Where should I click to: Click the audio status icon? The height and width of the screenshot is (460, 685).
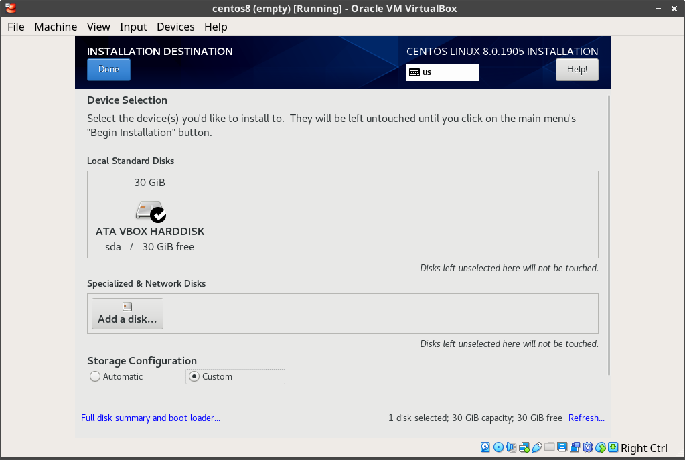coord(511,447)
